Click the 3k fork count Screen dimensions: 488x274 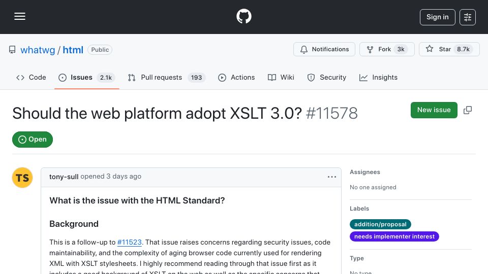401,49
